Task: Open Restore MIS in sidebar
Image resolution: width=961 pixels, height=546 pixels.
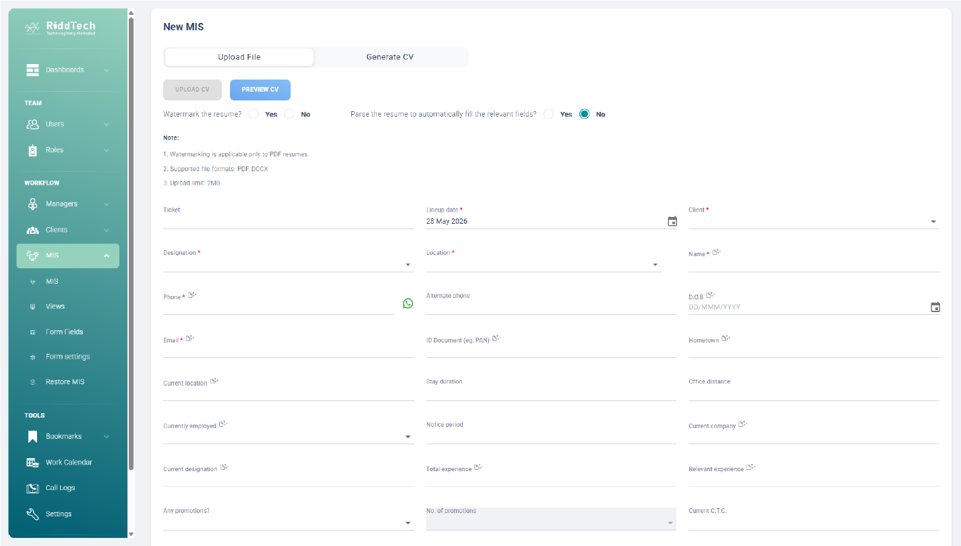Action: (65, 382)
